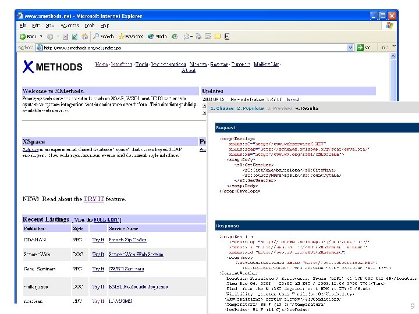Click the scroll-up arrow of page scrollbar
The width and height of the screenshot is (419, 314).
pyautogui.click(x=393, y=56)
